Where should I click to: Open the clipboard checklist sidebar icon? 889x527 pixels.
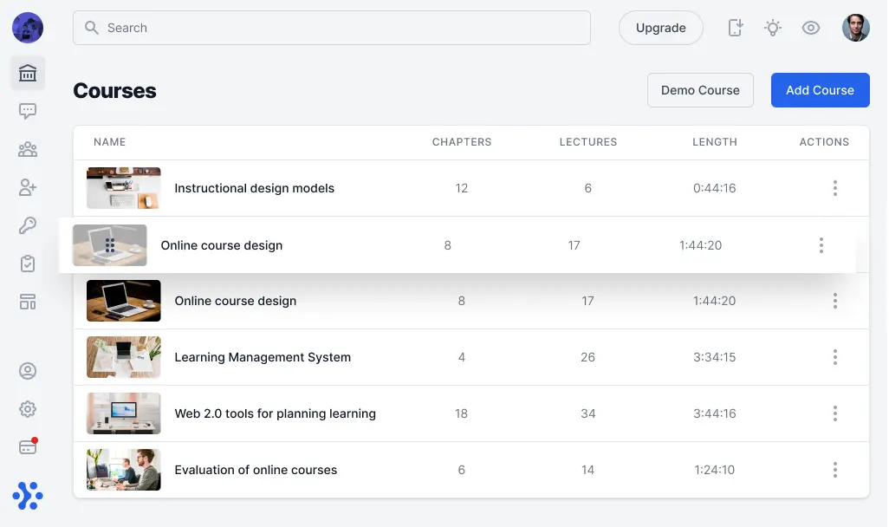(x=28, y=263)
